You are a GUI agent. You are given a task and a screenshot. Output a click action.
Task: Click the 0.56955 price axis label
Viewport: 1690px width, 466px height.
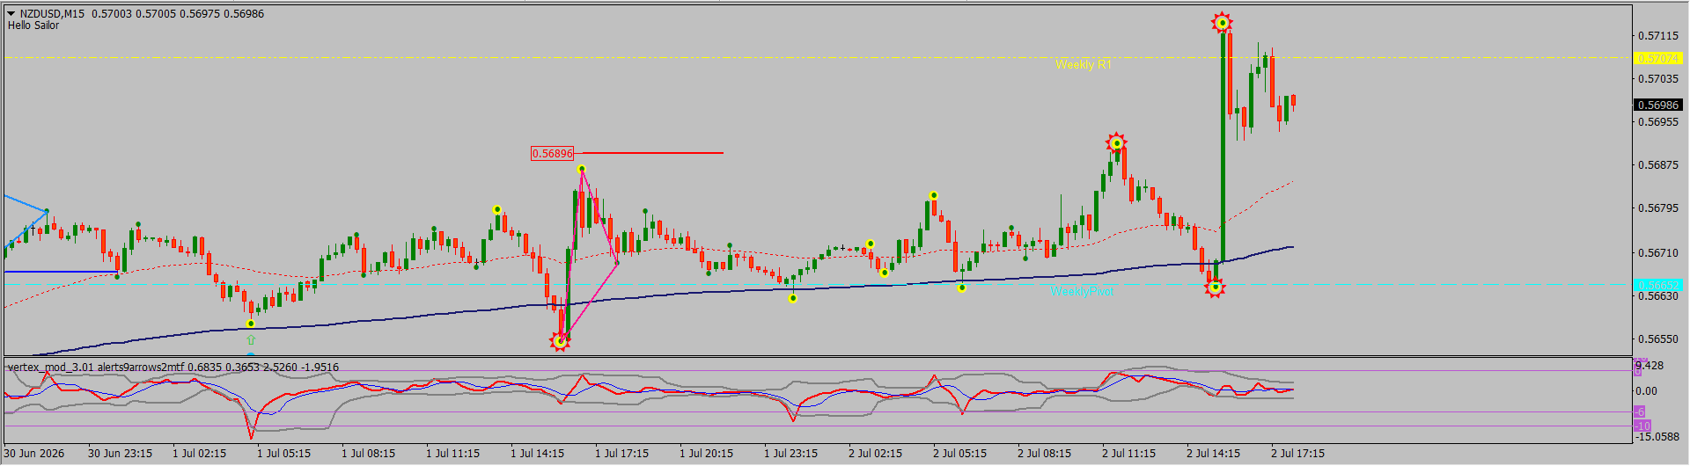point(1658,122)
